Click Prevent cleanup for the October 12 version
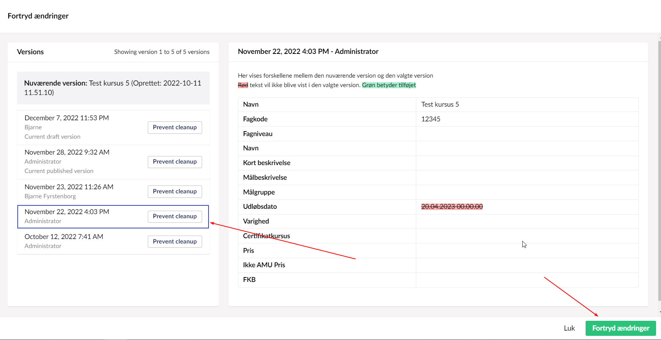Viewport: 661px width, 340px height. (x=175, y=241)
